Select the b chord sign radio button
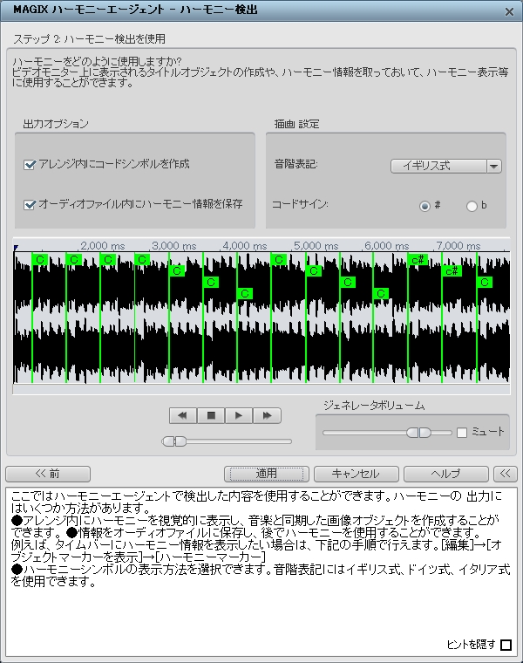This screenshot has height=663, width=523. pyautogui.click(x=472, y=206)
